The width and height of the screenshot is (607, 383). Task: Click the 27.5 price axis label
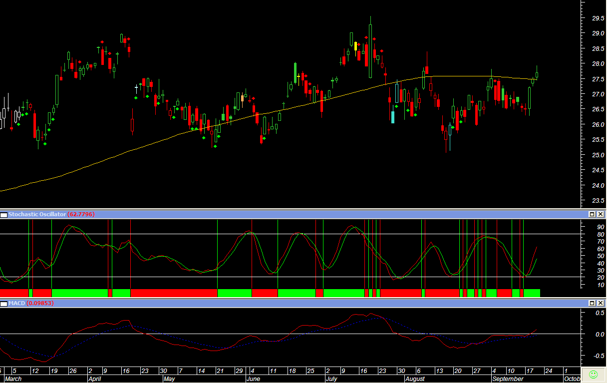tap(598, 79)
